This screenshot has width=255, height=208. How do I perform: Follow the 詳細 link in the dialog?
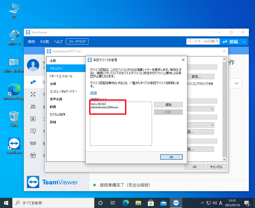coord(94,93)
